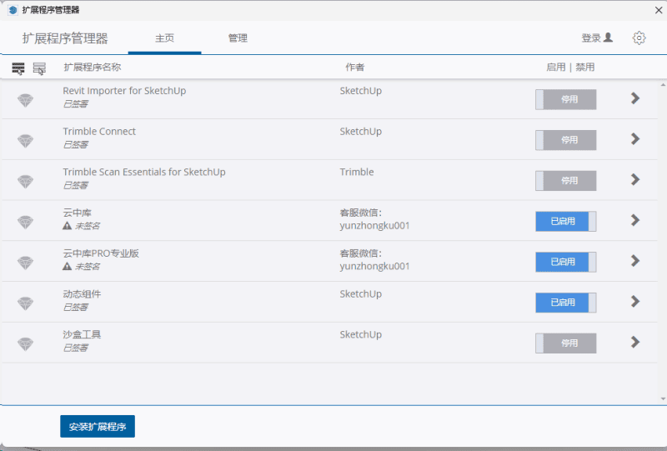667x451 pixels.
Task: Select Revit Importer for SketchUp name
Action: (x=124, y=91)
